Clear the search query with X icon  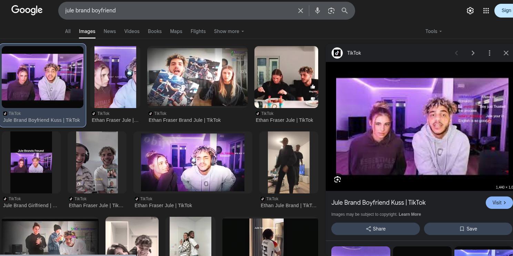tap(301, 11)
